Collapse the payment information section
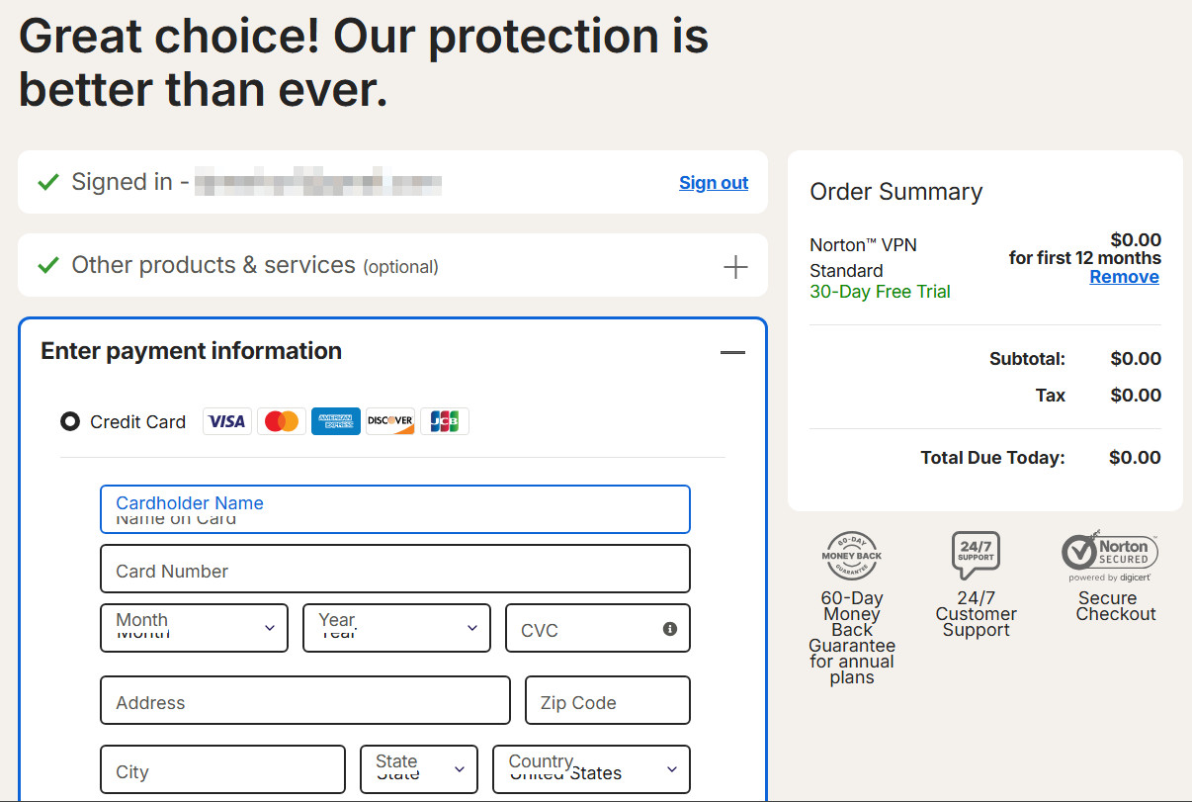This screenshot has height=802, width=1192. 732,352
